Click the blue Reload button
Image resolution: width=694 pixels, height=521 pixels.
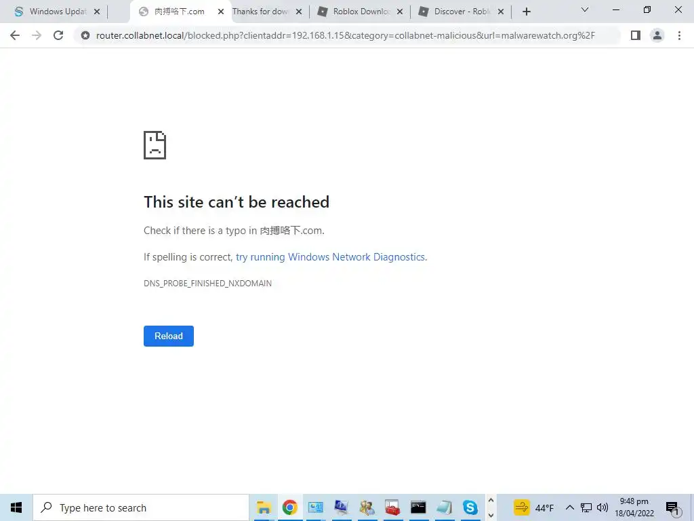coord(169,336)
